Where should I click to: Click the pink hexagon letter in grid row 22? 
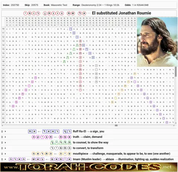pyautogui.click(x=36, y=78)
